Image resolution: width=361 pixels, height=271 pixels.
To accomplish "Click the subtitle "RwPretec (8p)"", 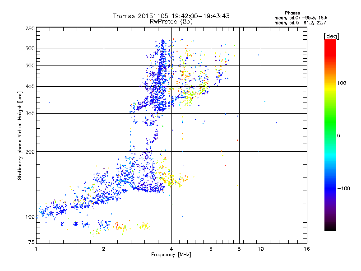I will pyautogui.click(x=171, y=22).
